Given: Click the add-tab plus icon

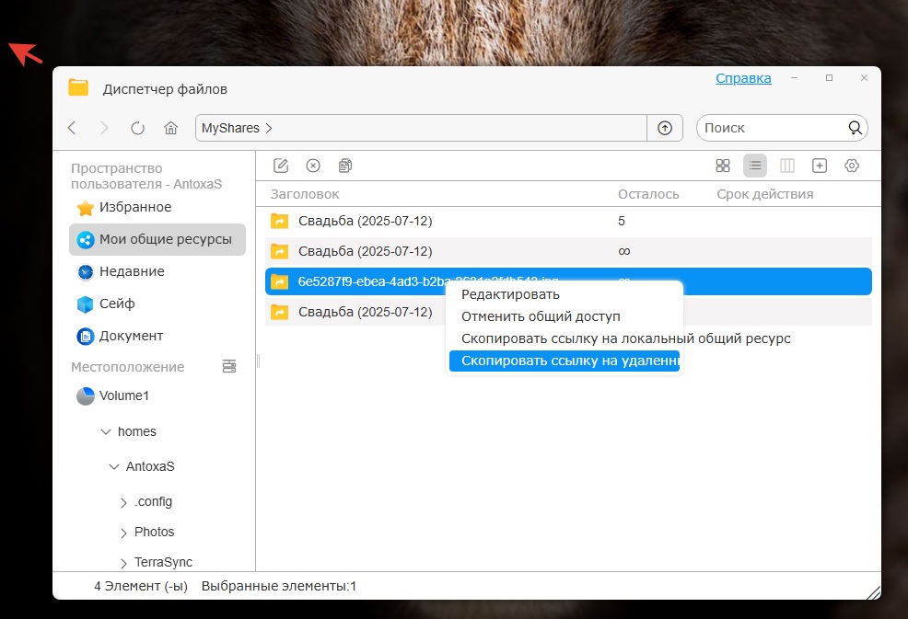Looking at the screenshot, I should (820, 166).
